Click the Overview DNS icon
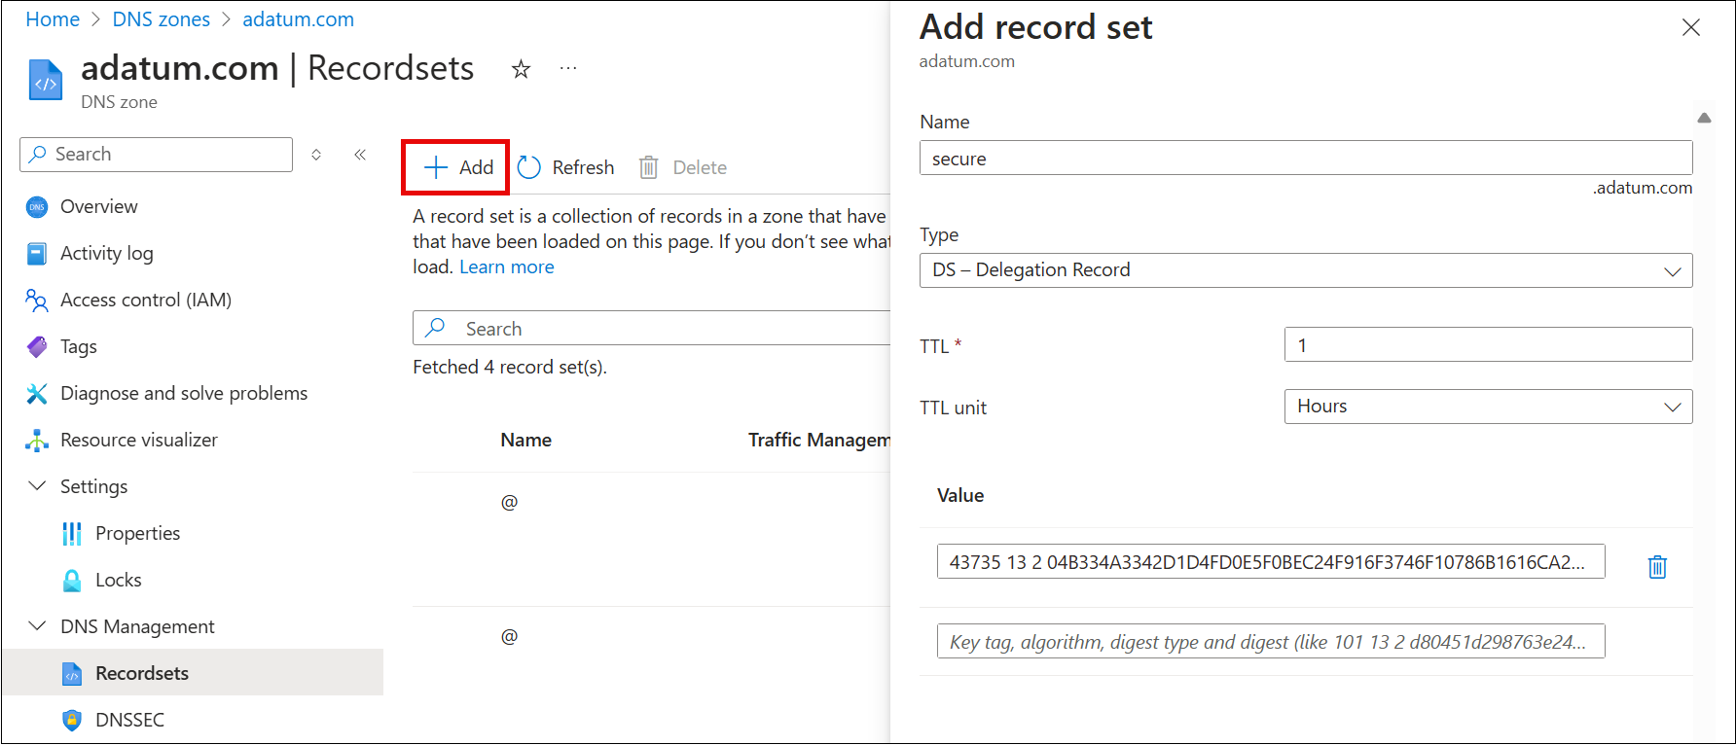 tap(37, 207)
